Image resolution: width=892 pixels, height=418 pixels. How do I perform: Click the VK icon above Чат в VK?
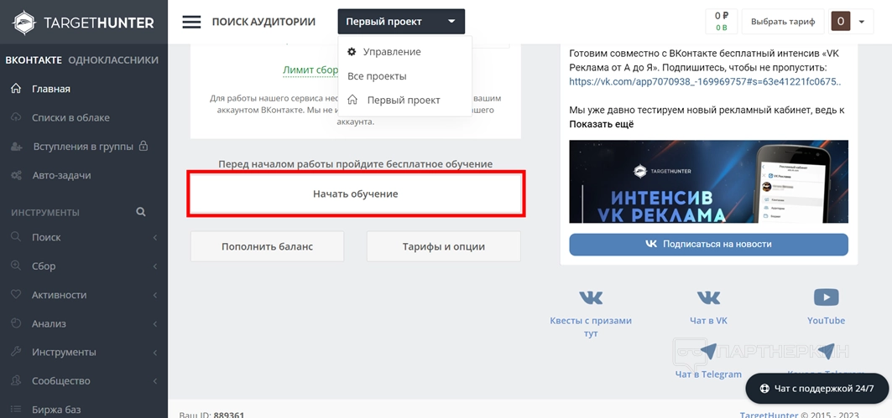coord(708,297)
